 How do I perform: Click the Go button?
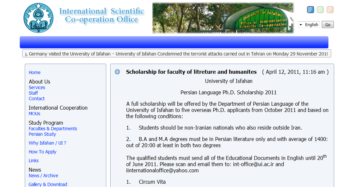328,24
